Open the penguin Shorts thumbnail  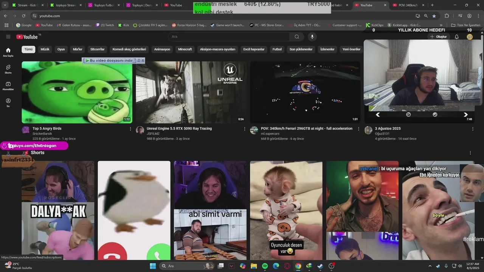click(134, 210)
